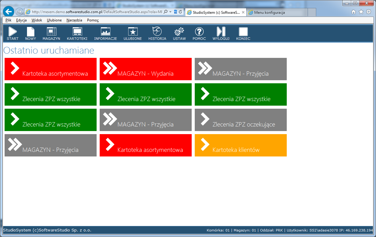The width and height of the screenshot is (376, 237).
Task: Open browser favorites star icon
Action: click(361, 12)
